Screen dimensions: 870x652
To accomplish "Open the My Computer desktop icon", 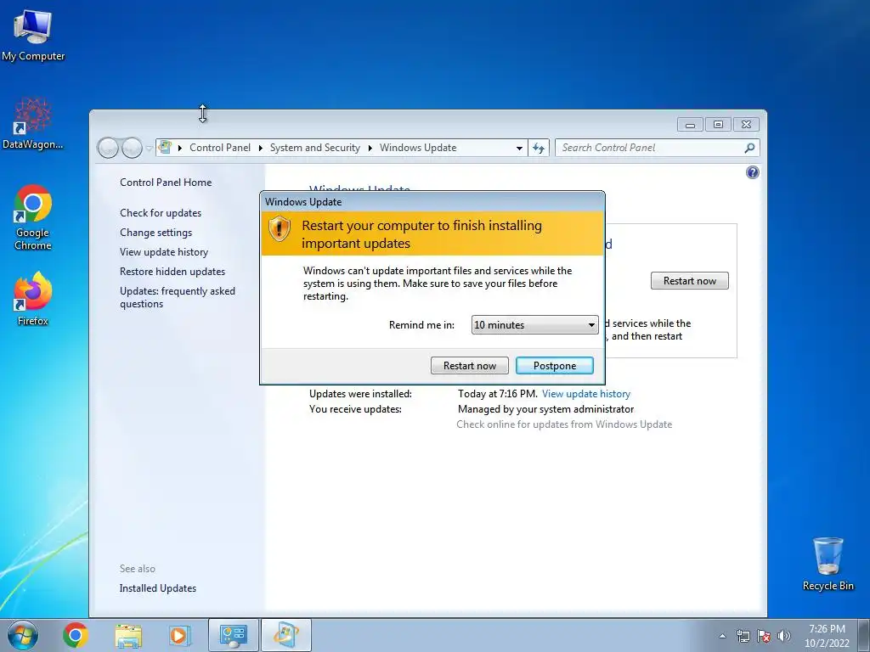I will click(33, 35).
